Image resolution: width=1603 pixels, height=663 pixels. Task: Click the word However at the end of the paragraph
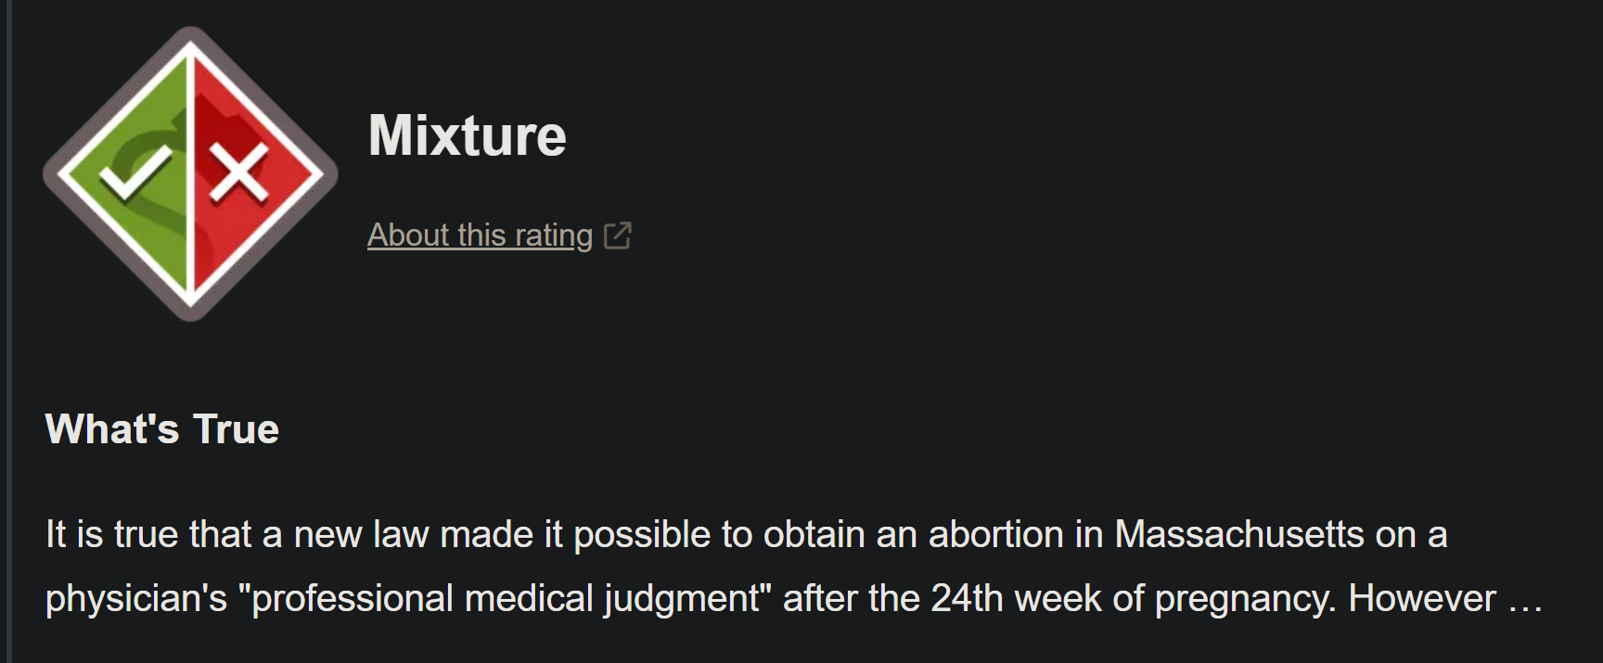pyautogui.click(x=1422, y=598)
